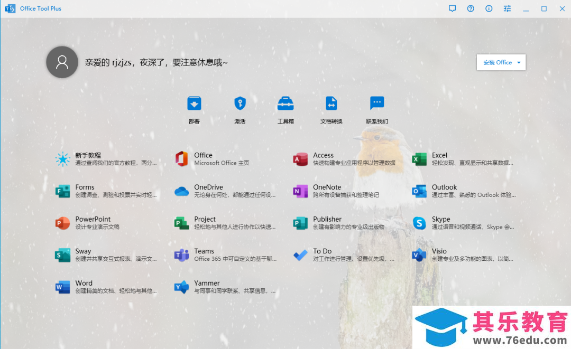This screenshot has width=571, height=349.
Task: Open the 部署 (Deploy) icon
Action: pyautogui.click(x=194, y=103)
